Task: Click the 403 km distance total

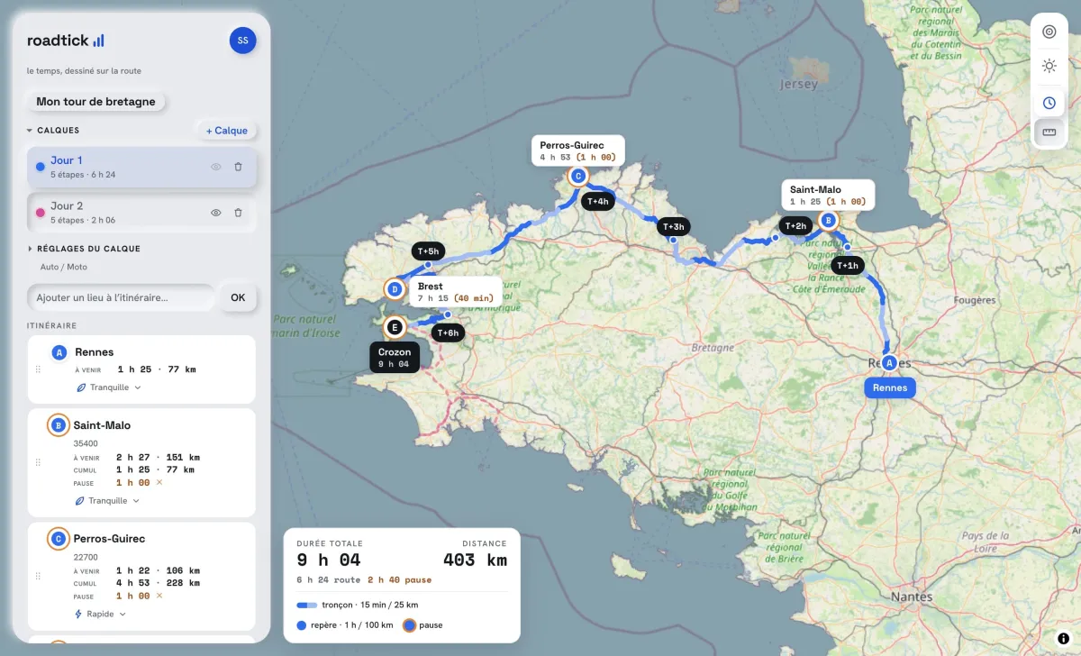Action: pos(475,560)
